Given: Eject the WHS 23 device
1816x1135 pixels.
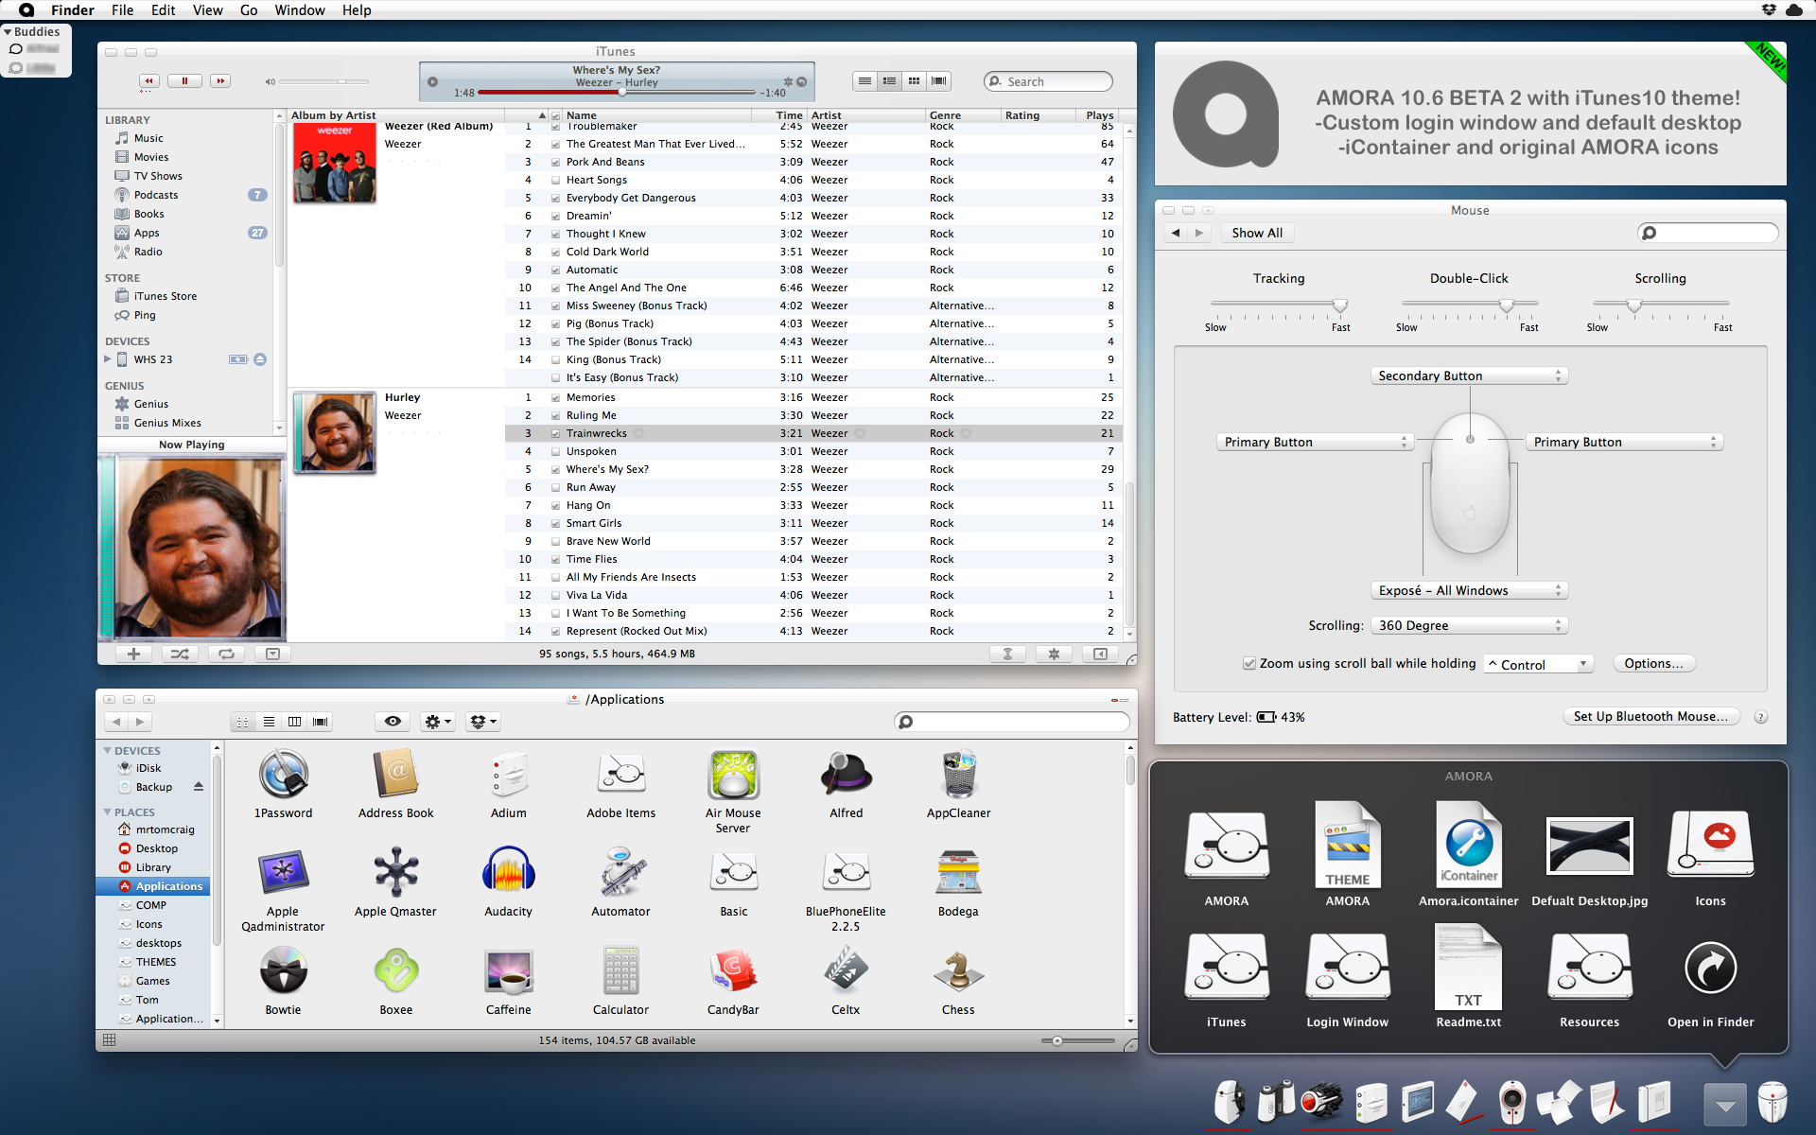Looking at the screenshot, I should point(260,359).
